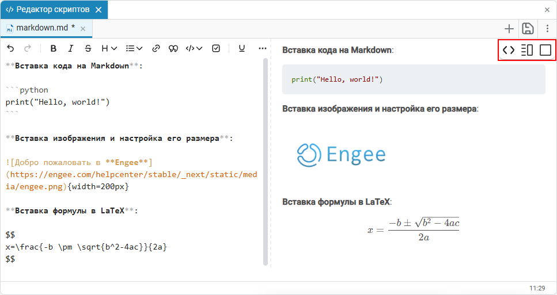Click the Вставка изображения preview heading
The height and width of the screenshot is (295, 557).
pyautogui.click(x=380, y=109)
